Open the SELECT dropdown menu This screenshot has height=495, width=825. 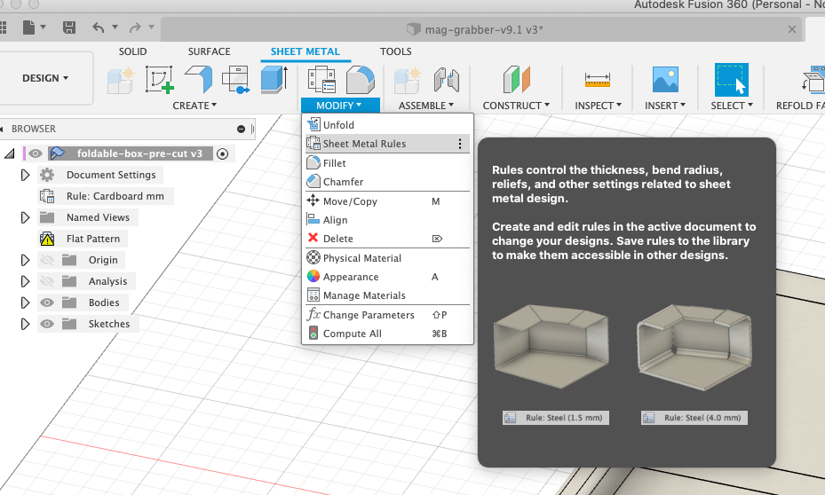(732, 106)
